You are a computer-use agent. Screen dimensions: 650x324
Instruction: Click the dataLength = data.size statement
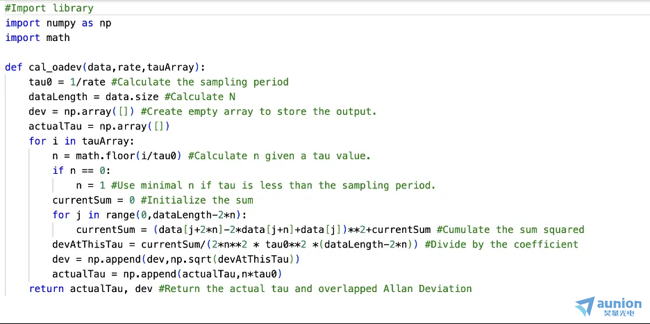tap(94, 97)
